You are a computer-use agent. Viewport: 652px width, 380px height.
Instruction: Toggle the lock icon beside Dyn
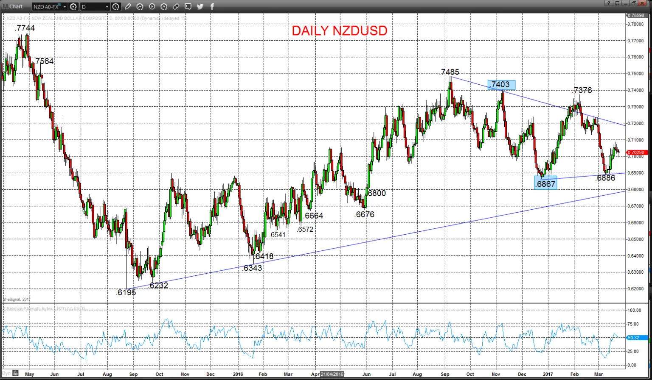[15, 373]
